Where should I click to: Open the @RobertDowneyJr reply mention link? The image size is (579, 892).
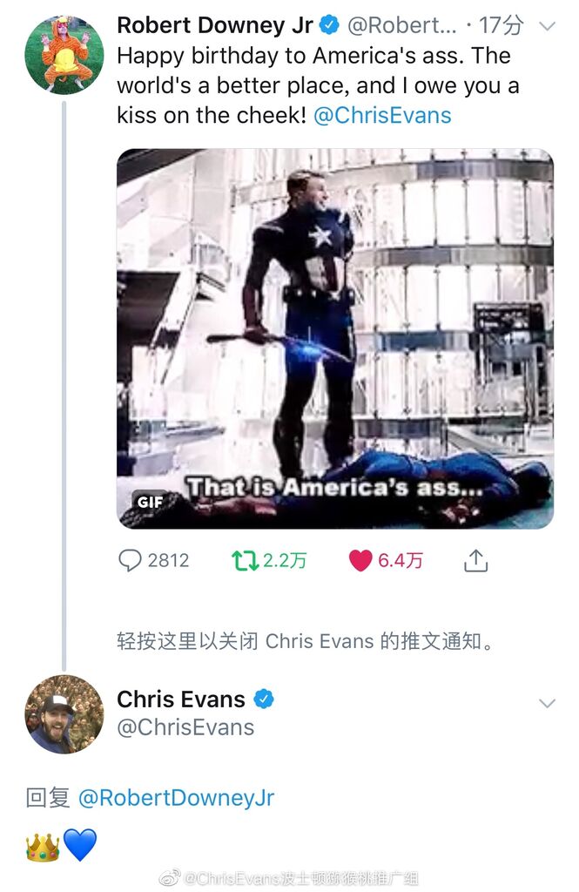click(x=177, y=798)
